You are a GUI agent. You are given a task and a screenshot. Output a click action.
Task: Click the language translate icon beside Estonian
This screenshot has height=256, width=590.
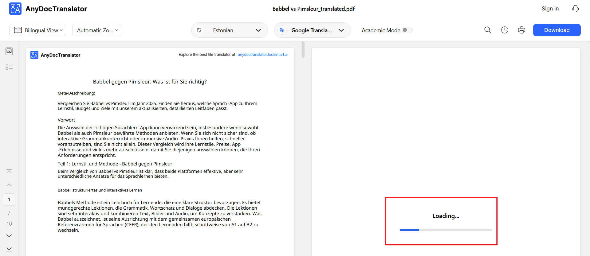[199, 30]
